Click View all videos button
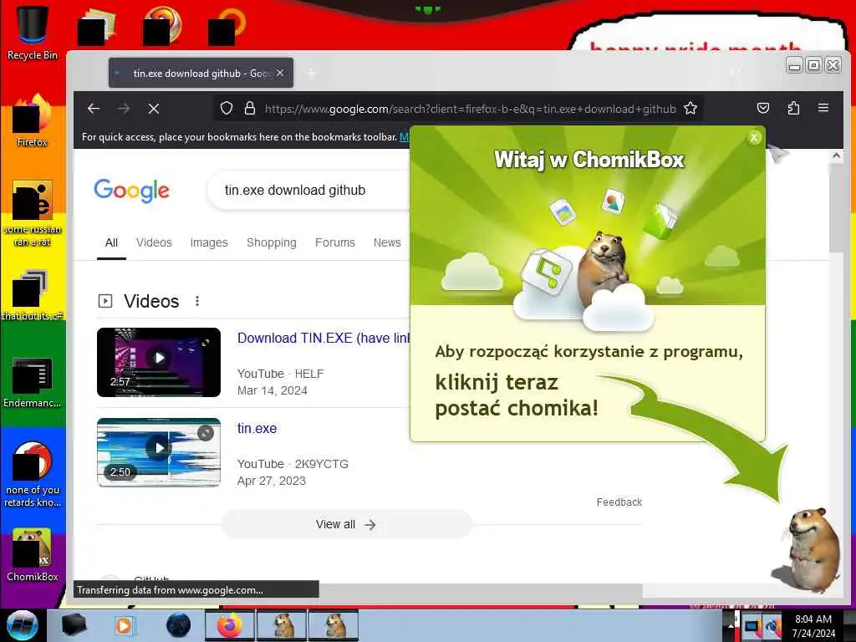Screen dimensions: 856x642 [x=346, y=525]
